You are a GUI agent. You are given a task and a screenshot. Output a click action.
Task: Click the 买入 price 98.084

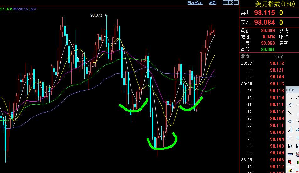point(264,23)
